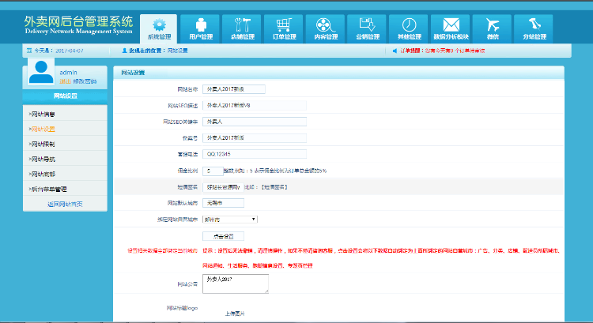
Task: Click the red order reminder message
Action: pyautogui.click(x=455, y=51)
